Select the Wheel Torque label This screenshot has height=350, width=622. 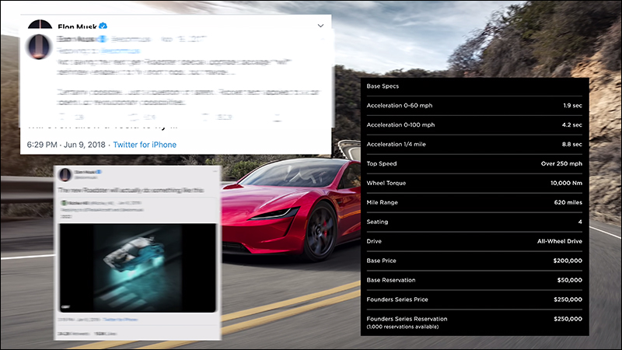(386, 183)
